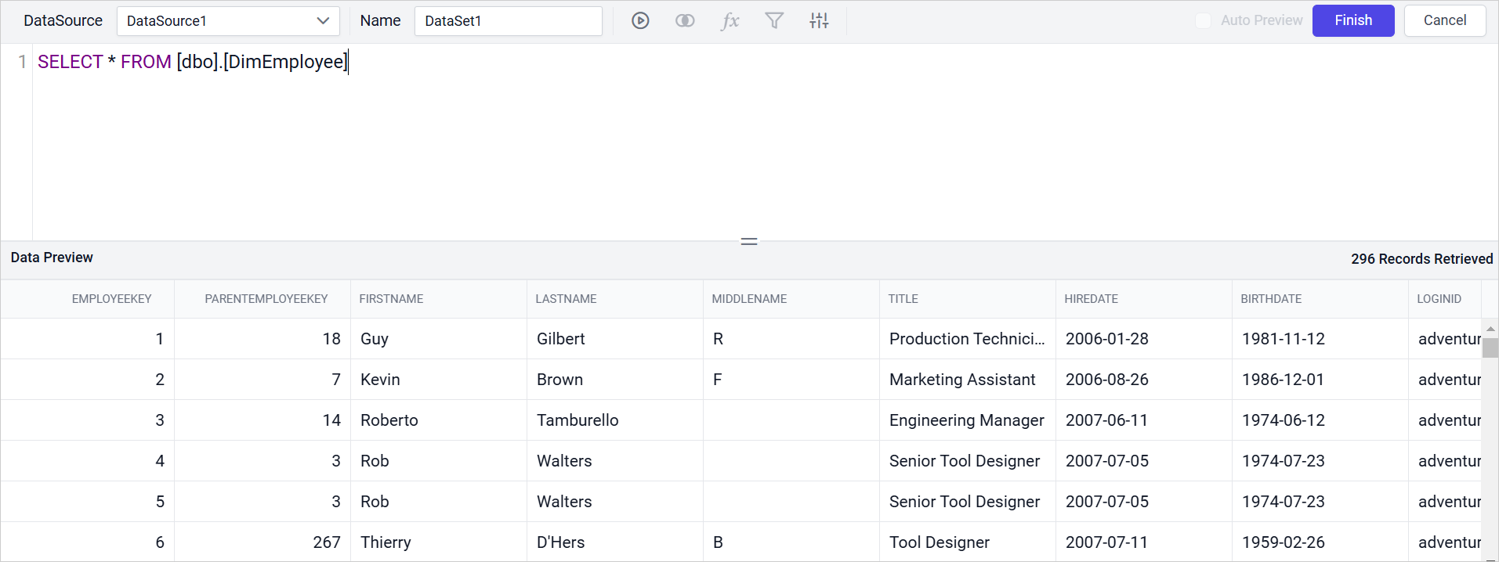
Task: Click scrollbar up arrow in data preview
Action: point(1490,329)
